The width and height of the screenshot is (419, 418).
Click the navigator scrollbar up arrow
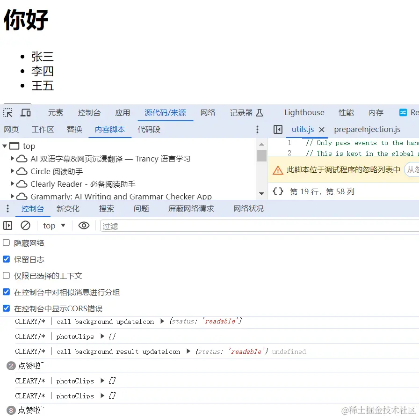(261, 144)
